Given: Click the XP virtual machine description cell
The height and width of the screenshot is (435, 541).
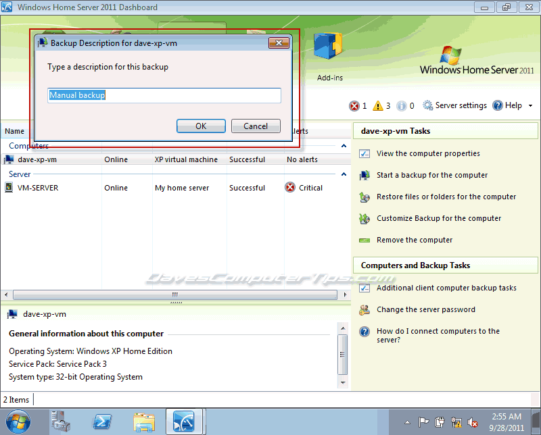Looking at the screenshot, I should [x=186, y=159].
